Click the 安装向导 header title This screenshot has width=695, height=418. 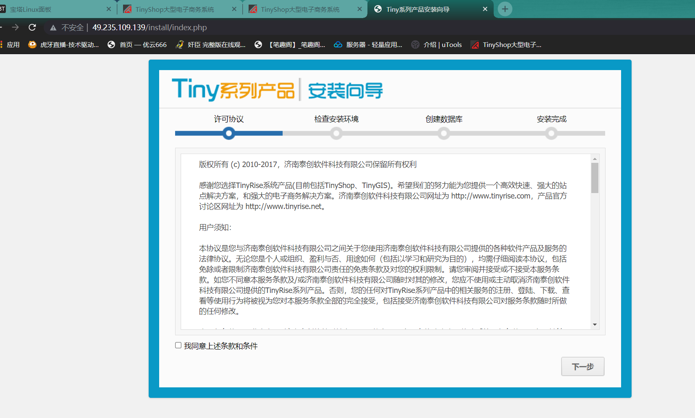coord(345,91)
